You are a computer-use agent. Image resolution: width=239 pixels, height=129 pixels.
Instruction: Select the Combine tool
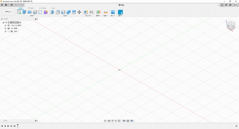click(x=68, y=12)
